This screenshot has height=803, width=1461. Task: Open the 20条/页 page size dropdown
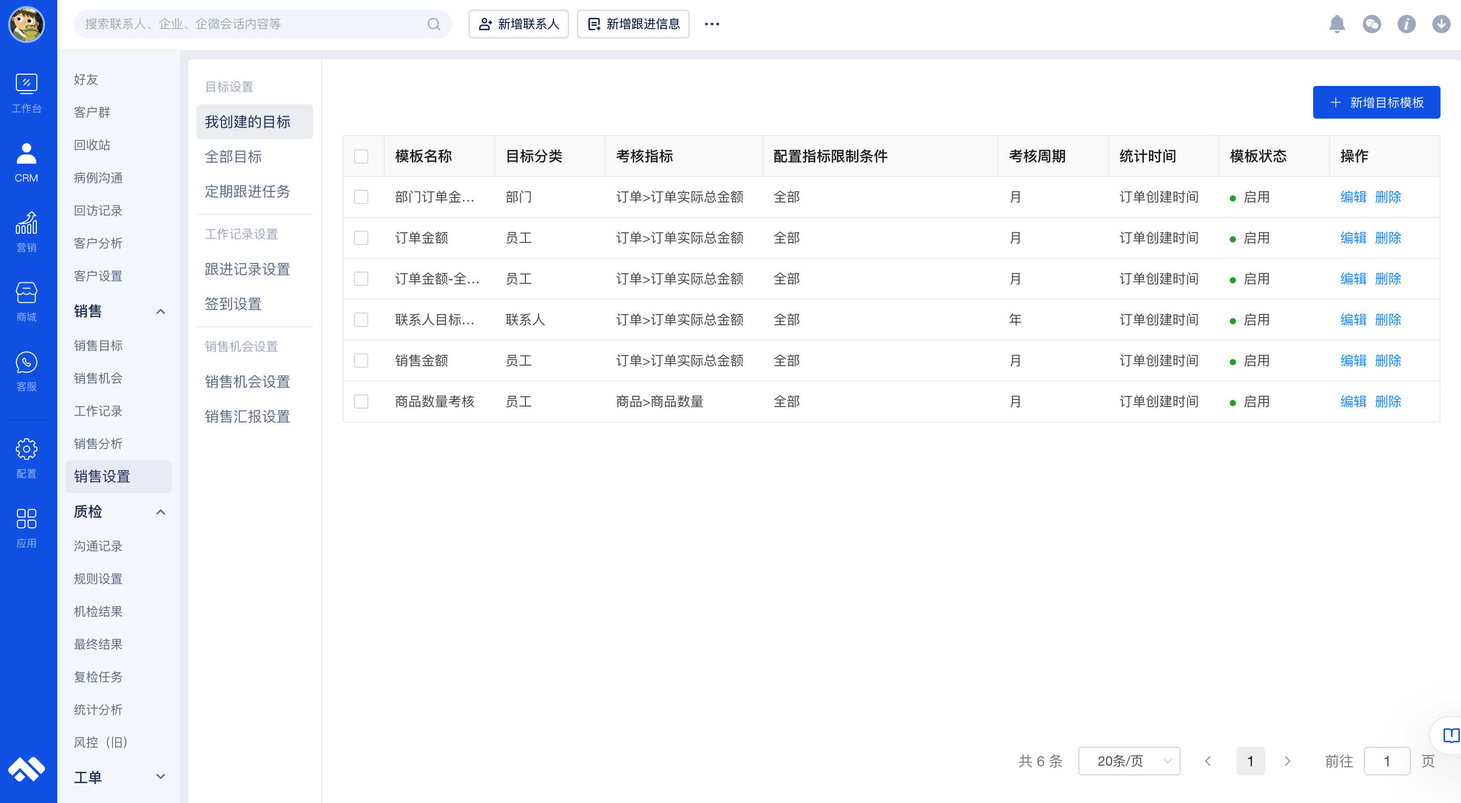1128,761
